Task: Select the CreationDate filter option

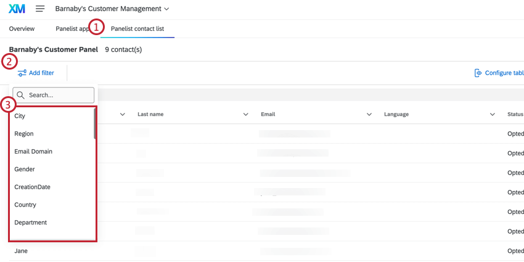Action: [51, 187]
